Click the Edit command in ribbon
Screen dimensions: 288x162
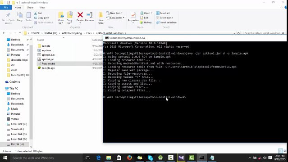pos(144,18)
